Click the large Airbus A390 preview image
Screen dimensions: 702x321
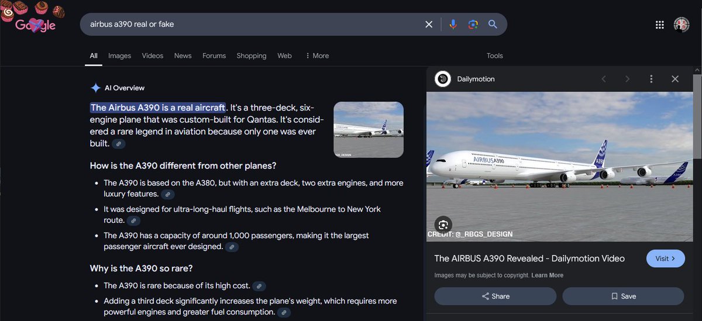tap(560, 167)
